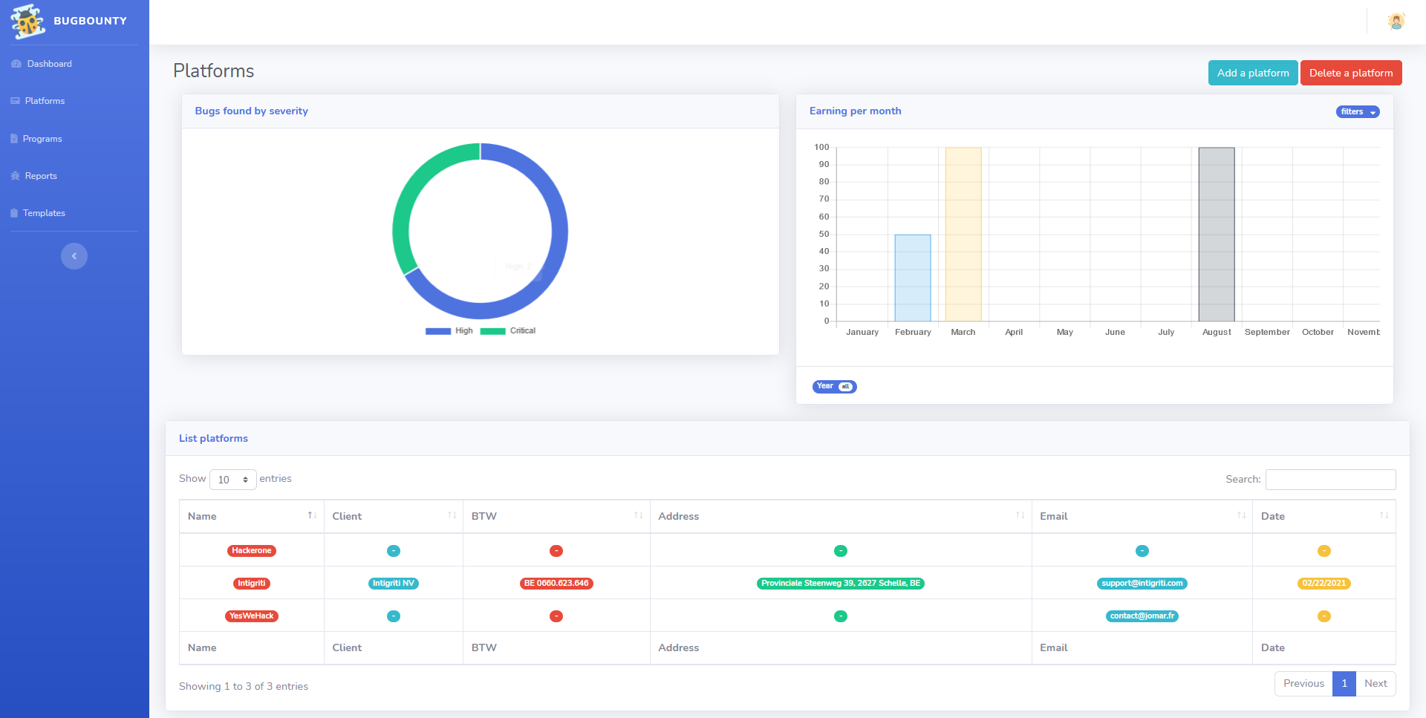This screenshot has height=718, width=1426.
Task: Select the Intigriti platform name badge
Action: [252, 584]
